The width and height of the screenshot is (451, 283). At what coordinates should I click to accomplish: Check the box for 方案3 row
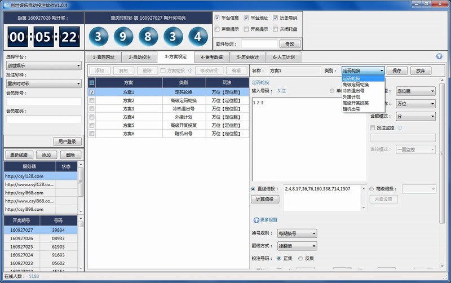tap(92, 108)
